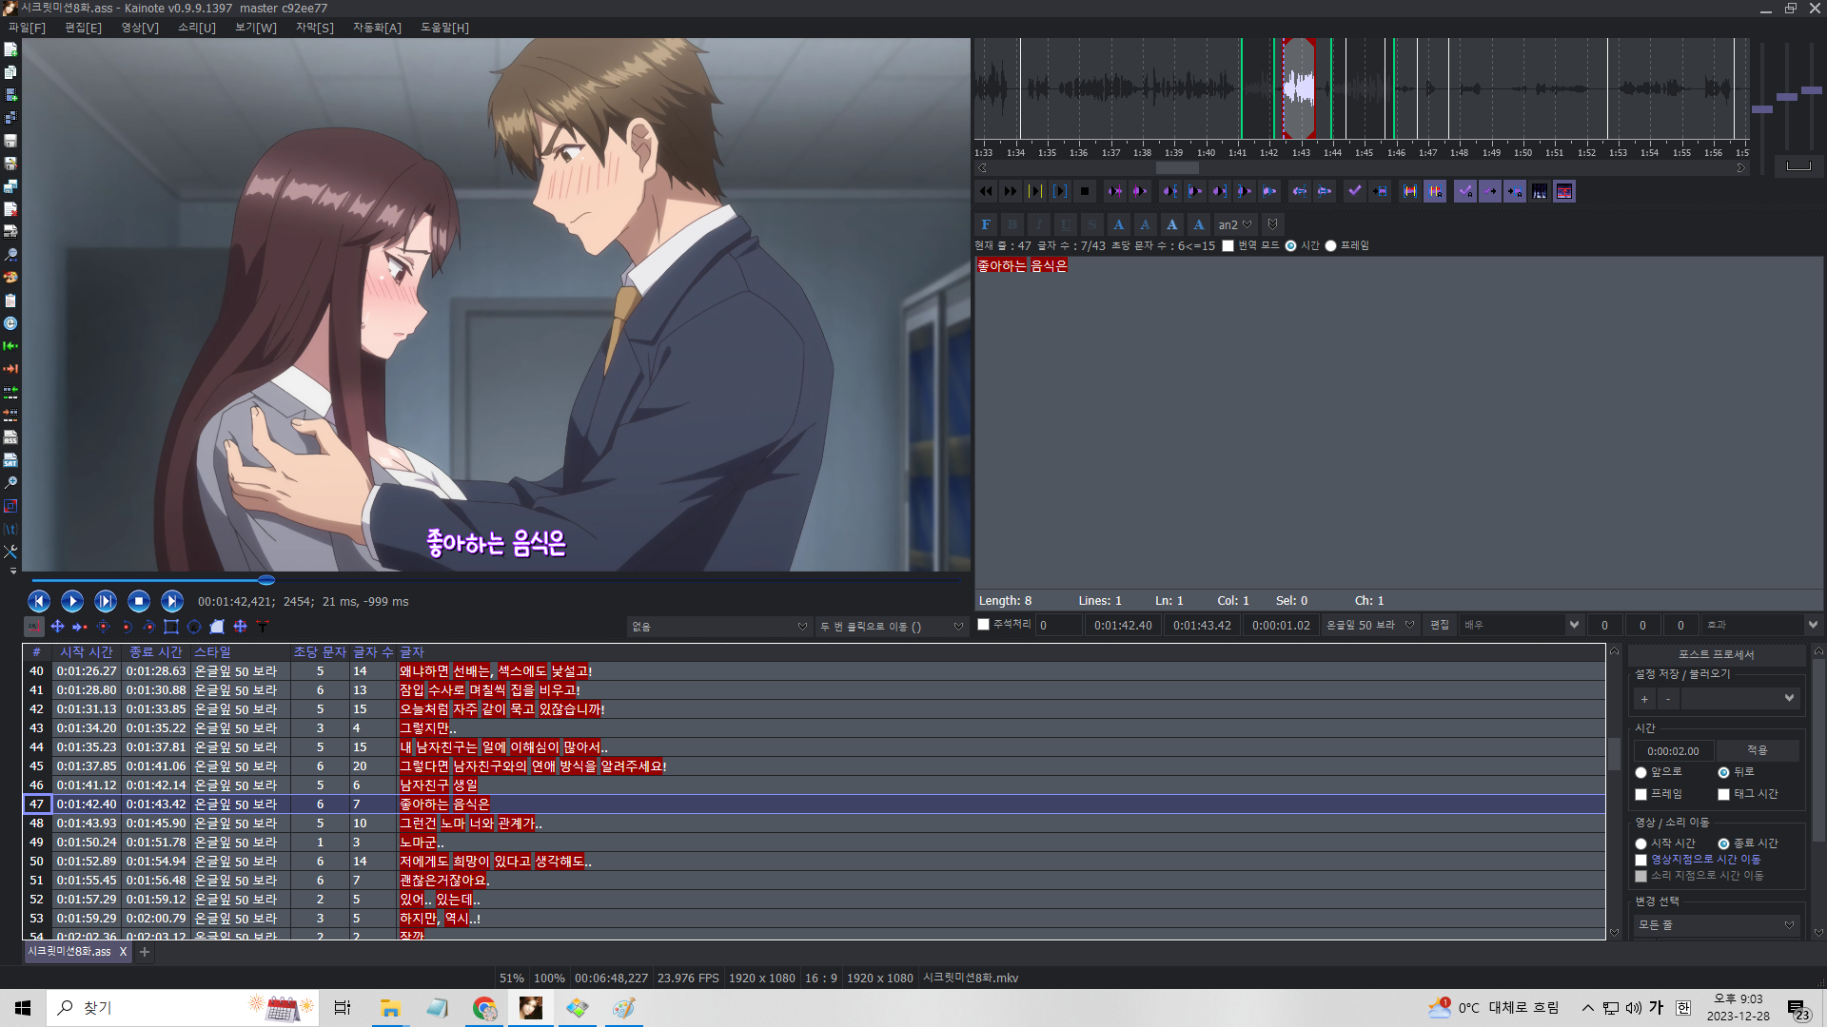Play audio selection with bracketed play icon
Viewport: 1827px width, 1027px height.
1060,191
